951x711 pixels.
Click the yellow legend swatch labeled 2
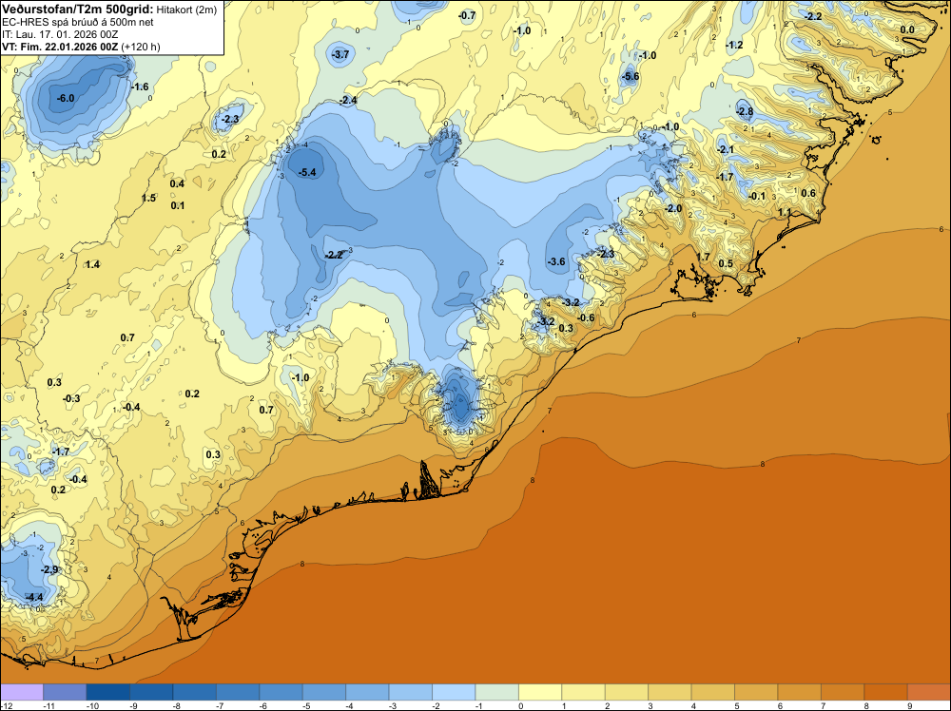pyautogui.click(x=627, y=692)
